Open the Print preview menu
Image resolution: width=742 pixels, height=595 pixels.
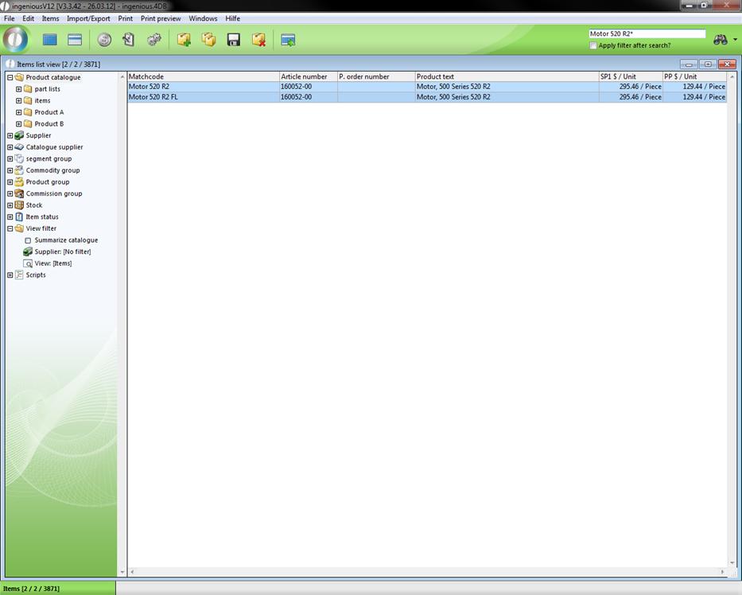[161, 18]
